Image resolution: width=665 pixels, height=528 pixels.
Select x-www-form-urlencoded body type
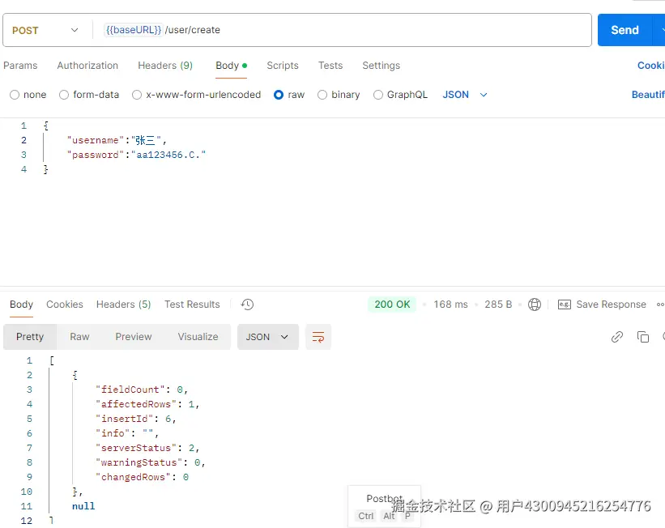(x=137, y=95)
